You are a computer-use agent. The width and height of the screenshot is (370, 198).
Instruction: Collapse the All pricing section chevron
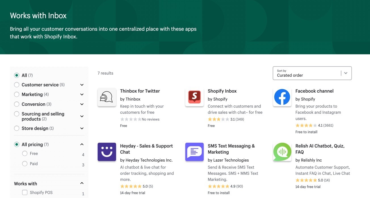tap(82, 145)
